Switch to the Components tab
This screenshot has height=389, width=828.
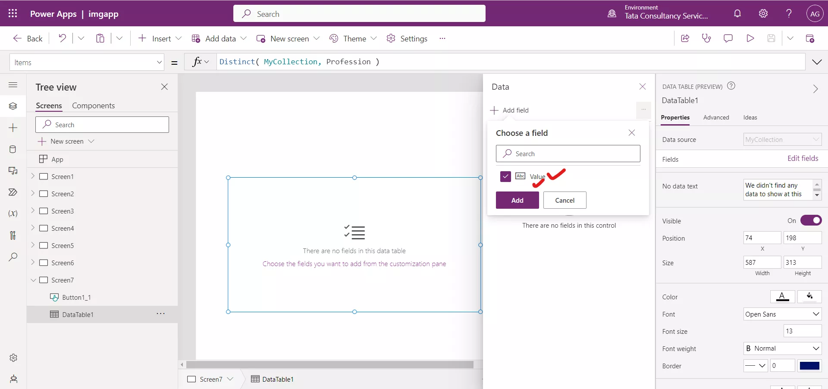point(93,106)
